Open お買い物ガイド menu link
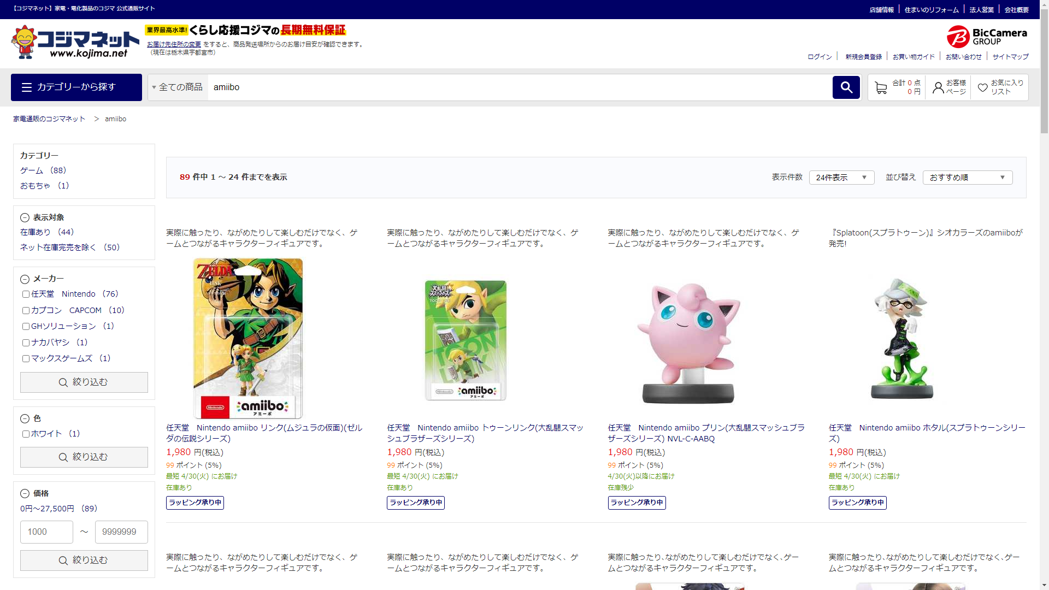The height and width of the screenshot is (590, 1049). 914,57
